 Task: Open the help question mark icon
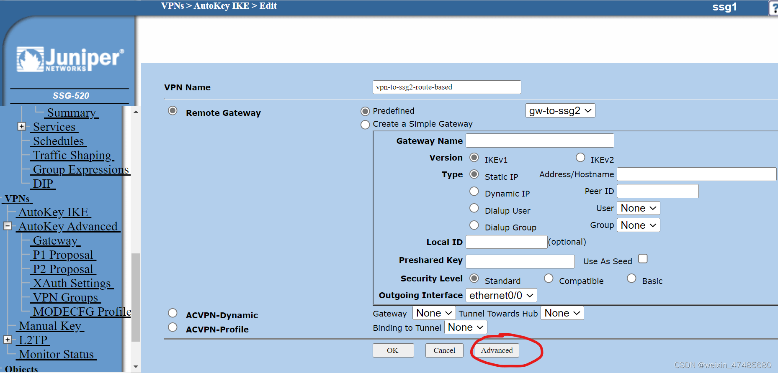[774, 8]
